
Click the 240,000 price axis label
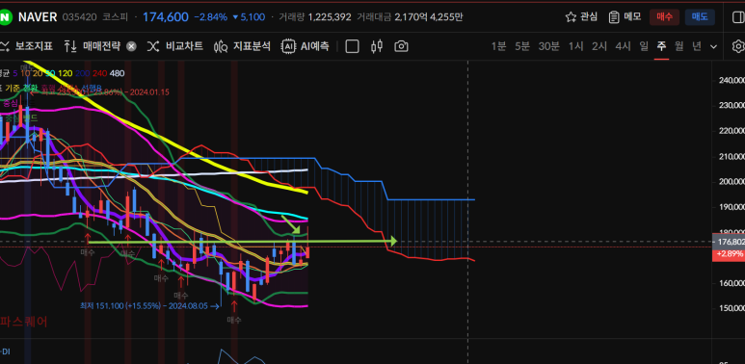click(x=732, y=80)
